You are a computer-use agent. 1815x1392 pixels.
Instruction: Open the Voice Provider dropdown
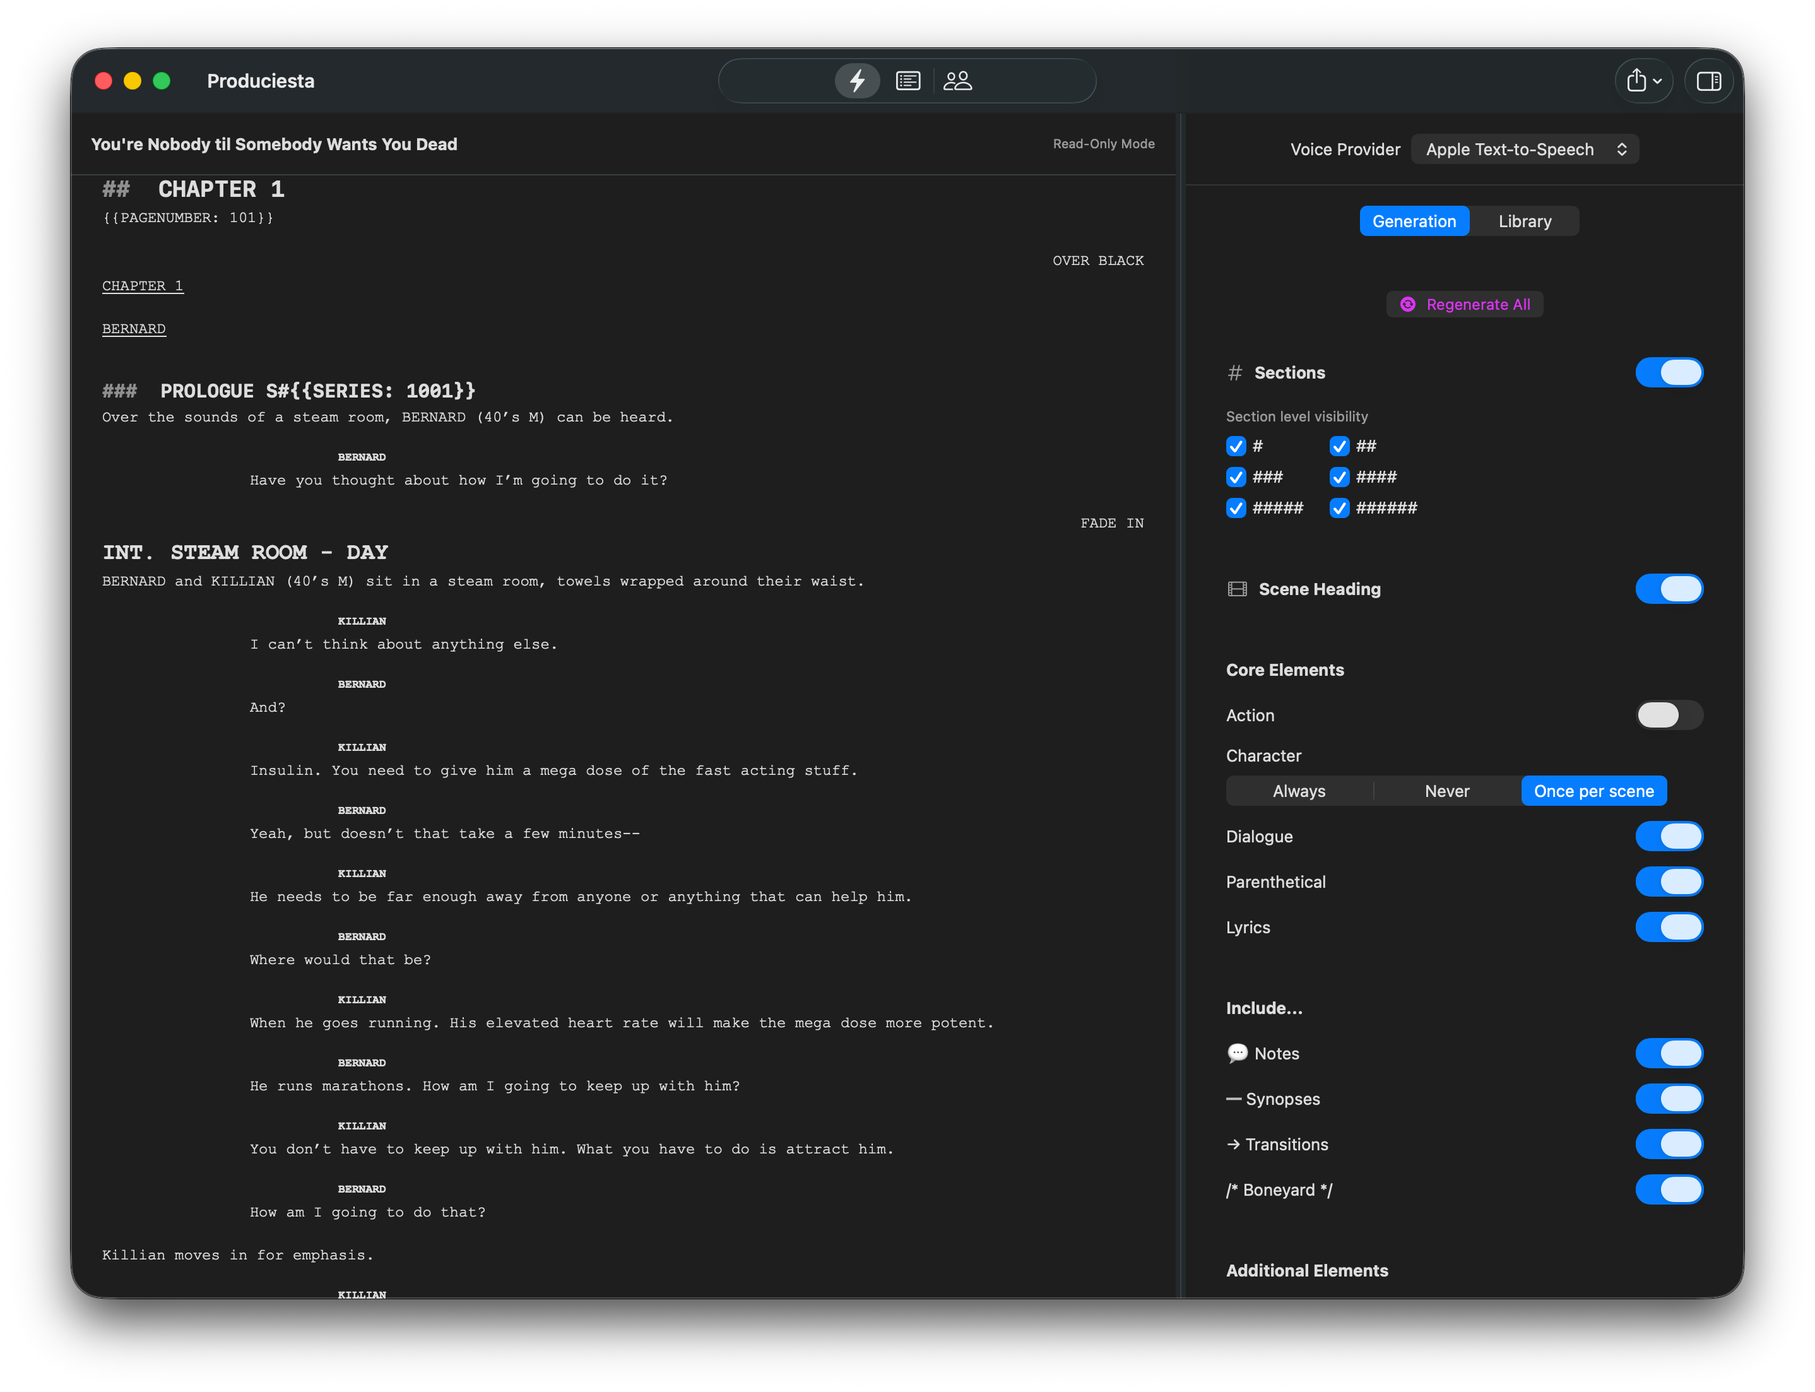click(x=1524, y=149)
